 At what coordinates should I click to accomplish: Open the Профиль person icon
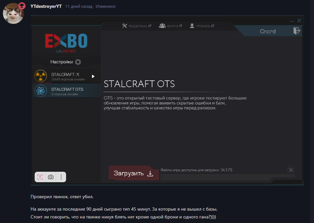(x=192, y=26)
